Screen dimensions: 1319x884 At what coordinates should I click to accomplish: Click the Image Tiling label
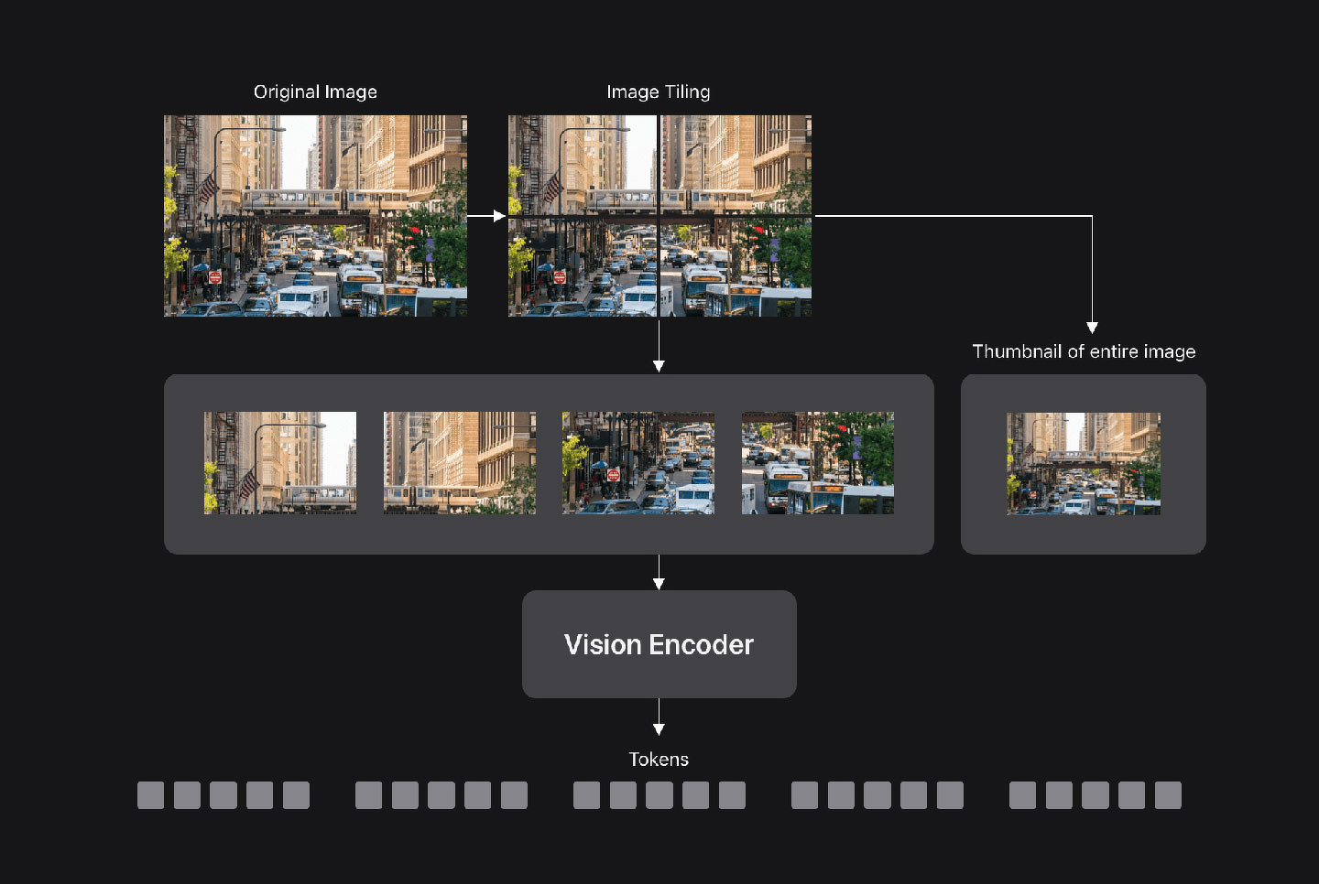point(659,92)
